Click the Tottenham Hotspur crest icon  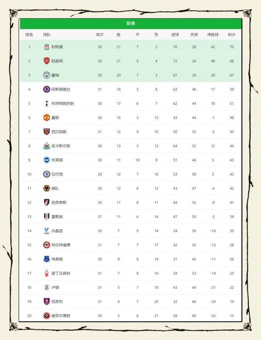point(47,103)
